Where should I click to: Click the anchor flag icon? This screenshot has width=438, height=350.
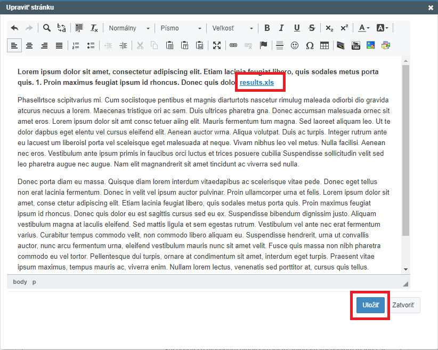tap(263, 45)
